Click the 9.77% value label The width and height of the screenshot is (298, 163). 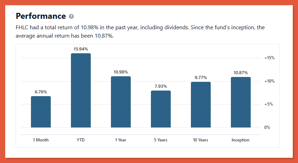click(201, 78)
